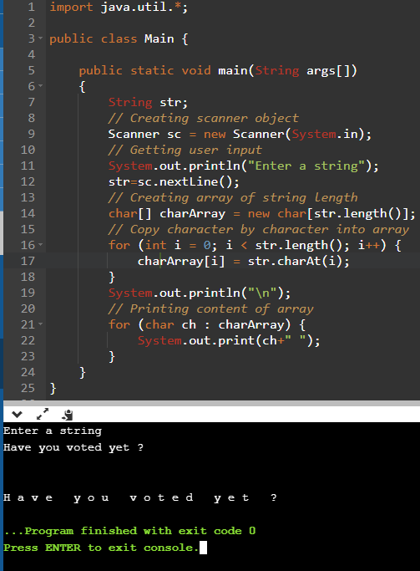Click '// Printing content of array' comment
Viewport: 420px width, 571px height.
click(x=210, y=308)
